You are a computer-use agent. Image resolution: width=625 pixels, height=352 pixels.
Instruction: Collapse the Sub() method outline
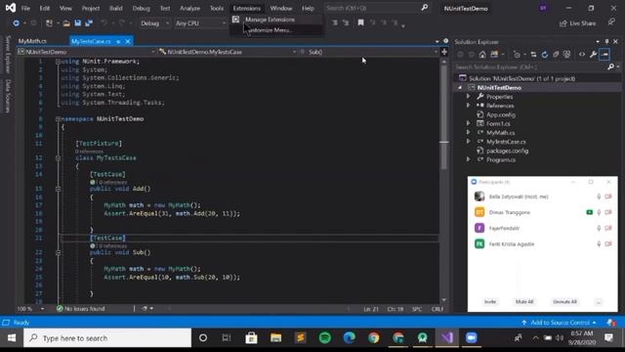click(59, 252)
